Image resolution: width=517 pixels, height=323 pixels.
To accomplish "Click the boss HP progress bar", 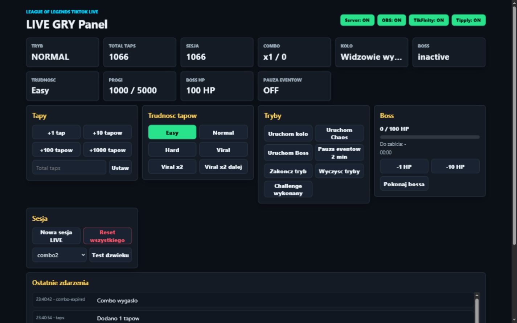I will tap(430, 137).
